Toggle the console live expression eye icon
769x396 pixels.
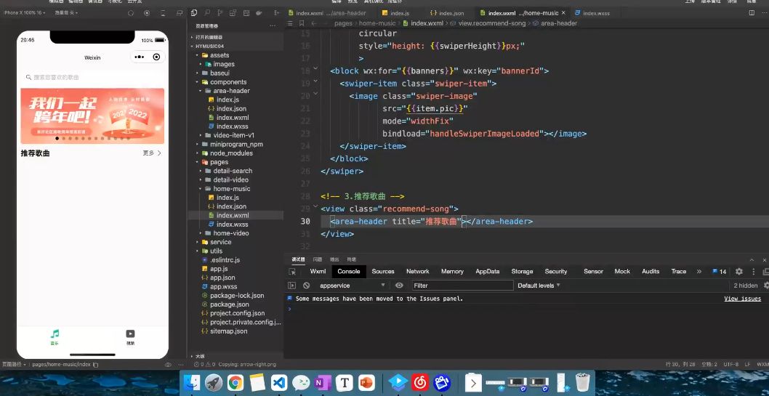tap(399, 286)
